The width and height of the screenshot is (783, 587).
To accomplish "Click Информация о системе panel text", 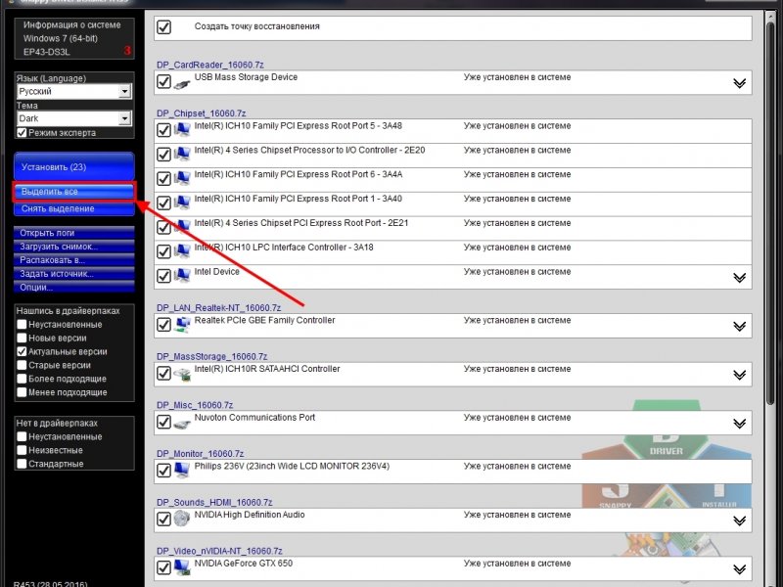I will coord(71,24).
